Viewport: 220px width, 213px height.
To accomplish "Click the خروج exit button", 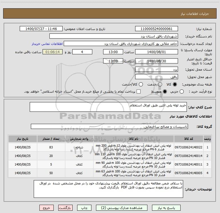I will [x=47, y=208].
